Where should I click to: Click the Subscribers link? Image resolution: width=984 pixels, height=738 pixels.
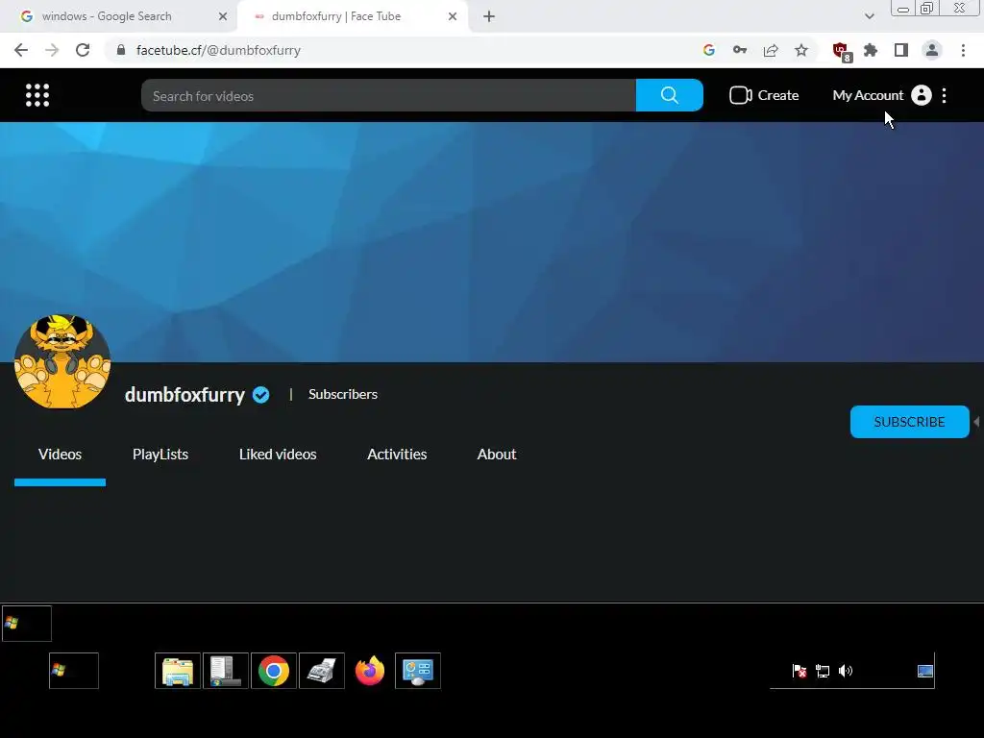[x=343, y=394]
